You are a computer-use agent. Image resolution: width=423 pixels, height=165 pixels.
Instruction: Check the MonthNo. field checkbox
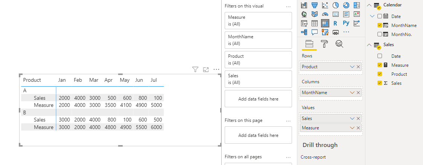(380, 34)
